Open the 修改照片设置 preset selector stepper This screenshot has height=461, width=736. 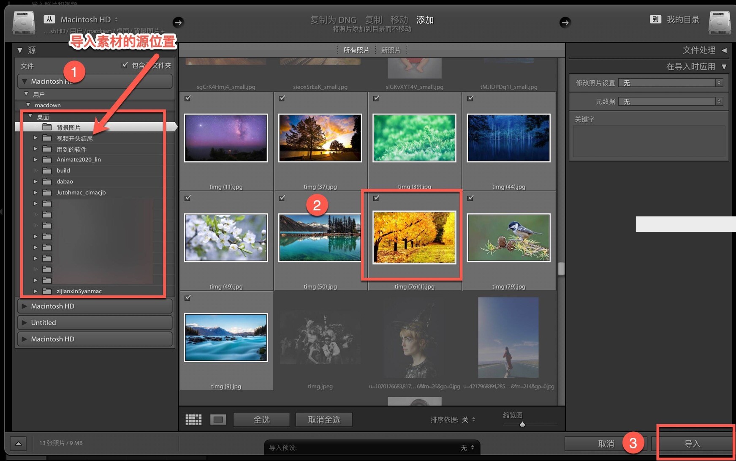(719, 82)
